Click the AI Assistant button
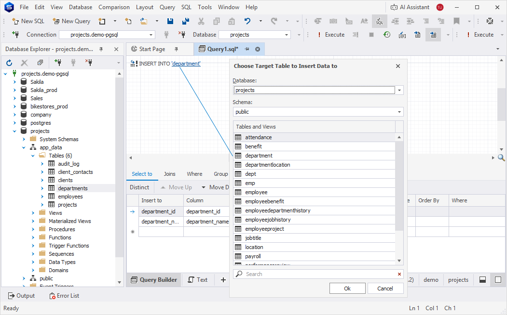Image resolution: width=507 pixels, height=315 pixels. pos(410,7)
